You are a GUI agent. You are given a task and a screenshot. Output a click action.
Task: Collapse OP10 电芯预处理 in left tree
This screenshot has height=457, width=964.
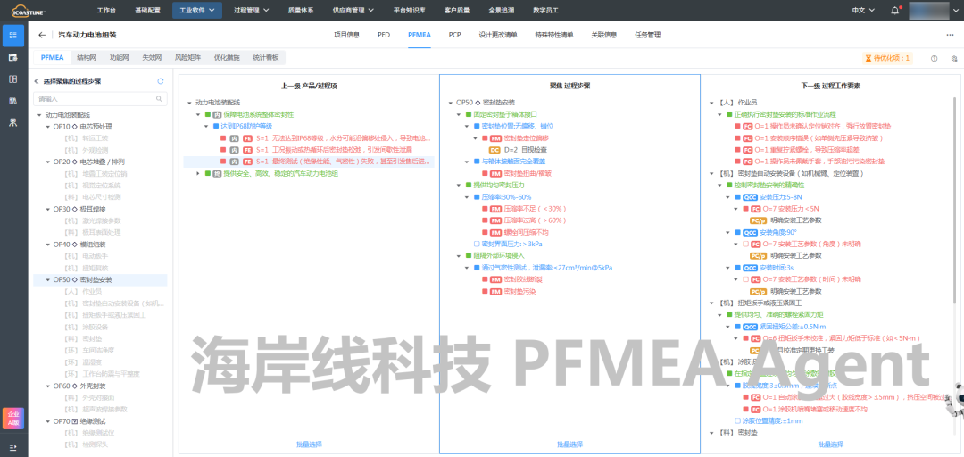coord(48,126)
